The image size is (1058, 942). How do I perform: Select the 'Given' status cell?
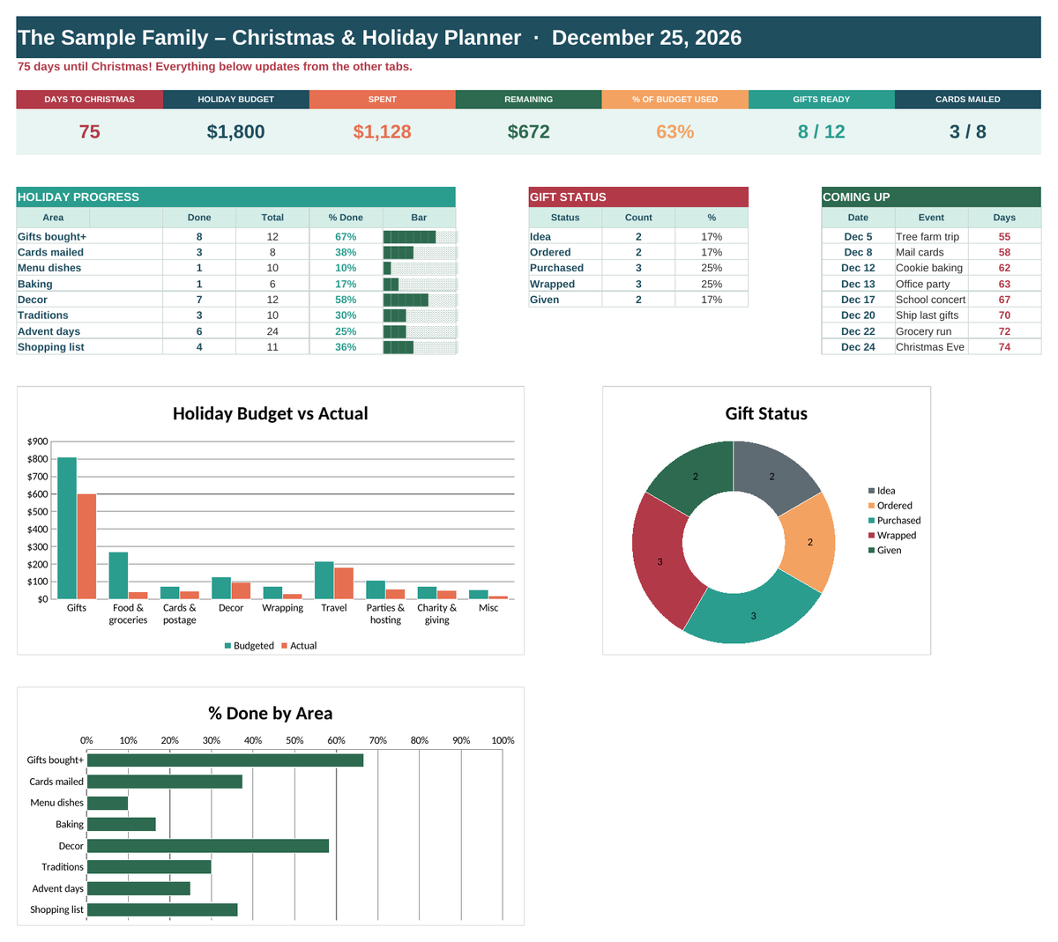[x=565, y=300]
